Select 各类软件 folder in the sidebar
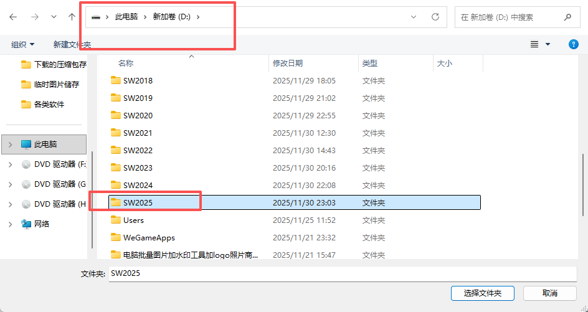 [x=43, y=104]
